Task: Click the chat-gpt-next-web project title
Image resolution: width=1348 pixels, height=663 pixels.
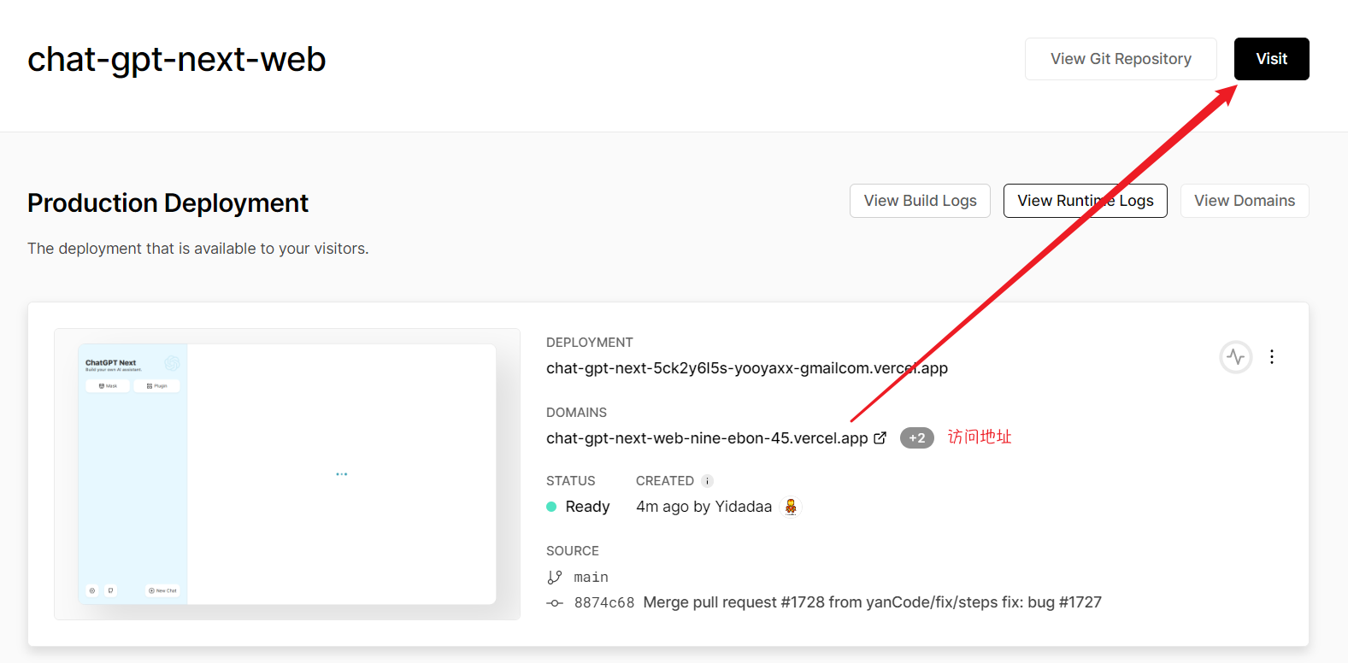Action: (x=177, y=59)
